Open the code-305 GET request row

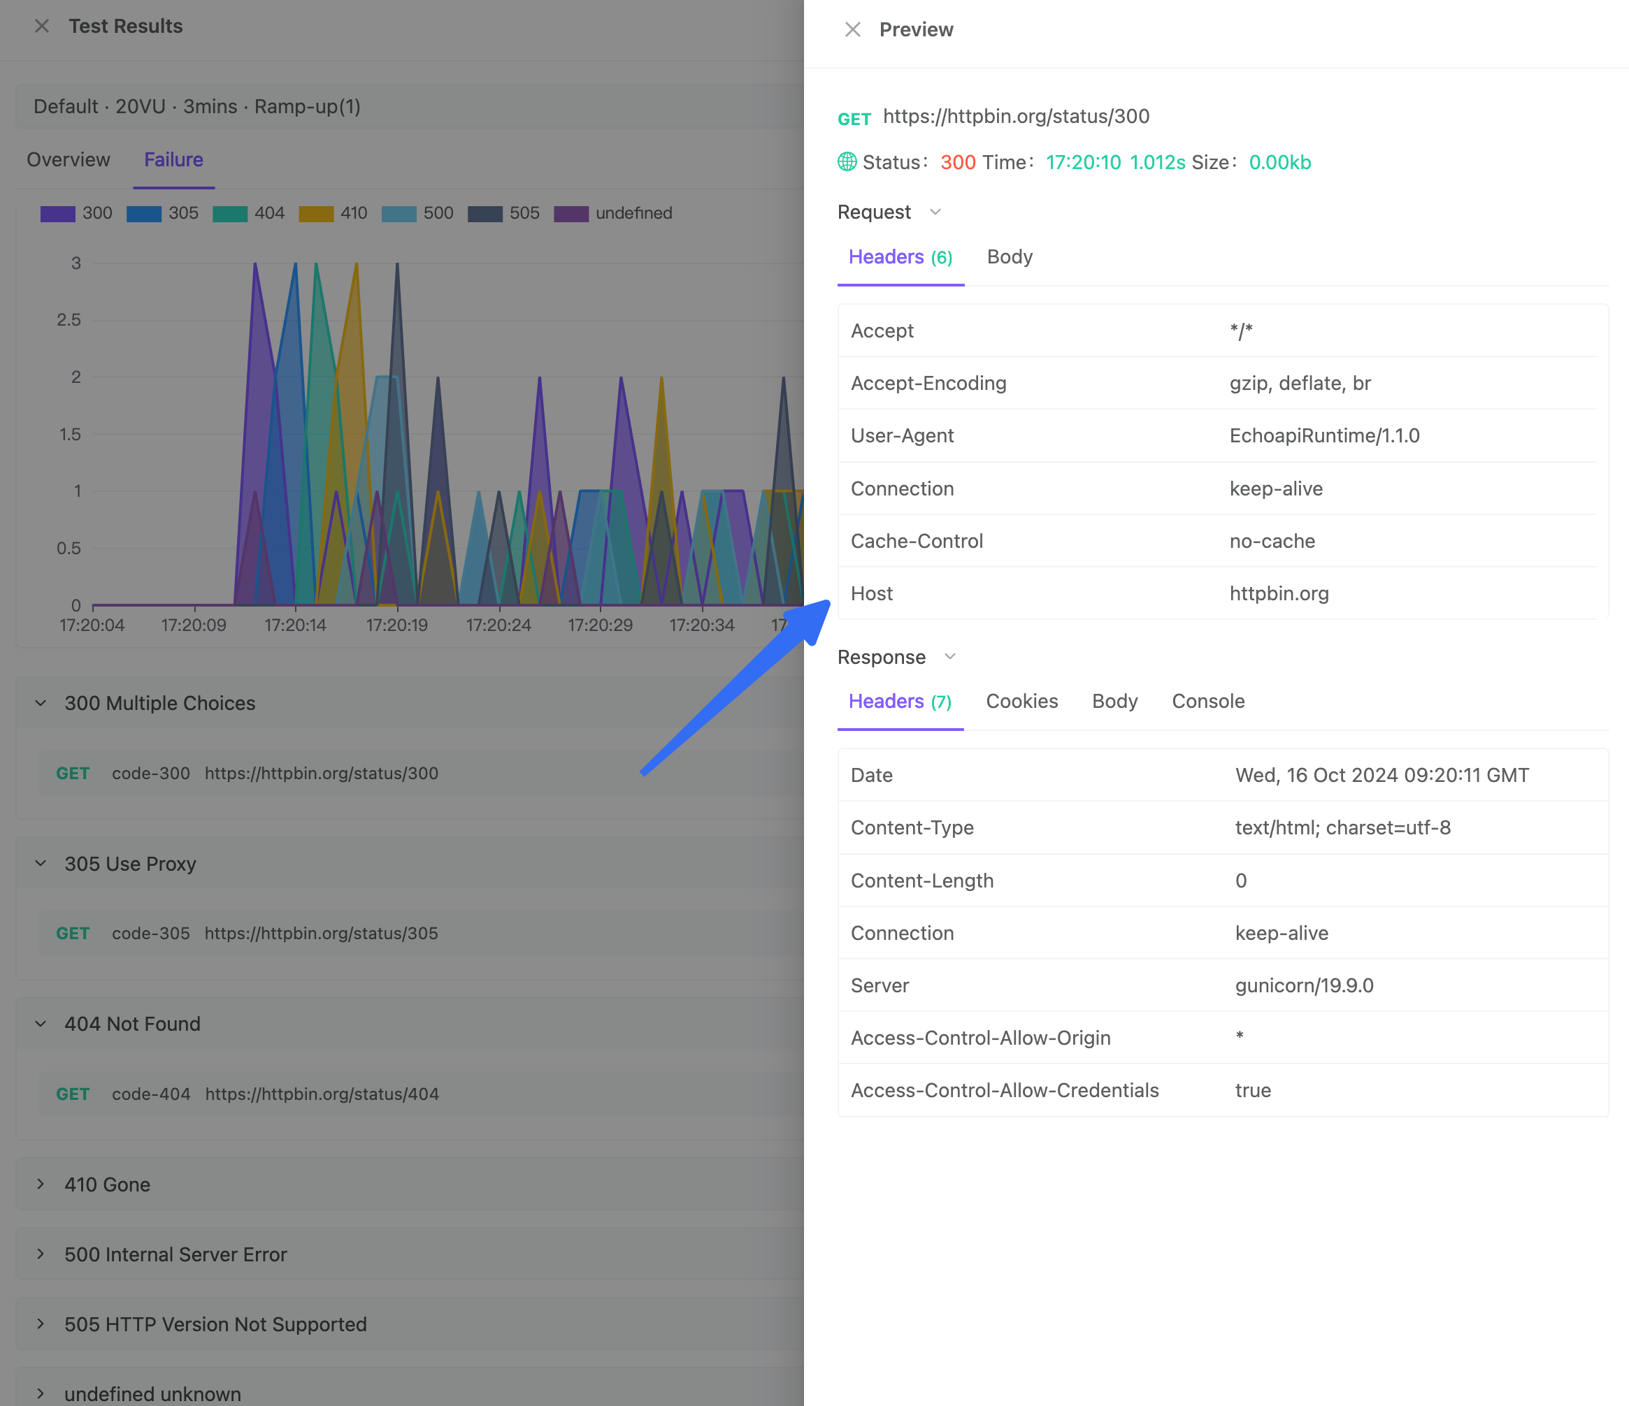point(422,934)
